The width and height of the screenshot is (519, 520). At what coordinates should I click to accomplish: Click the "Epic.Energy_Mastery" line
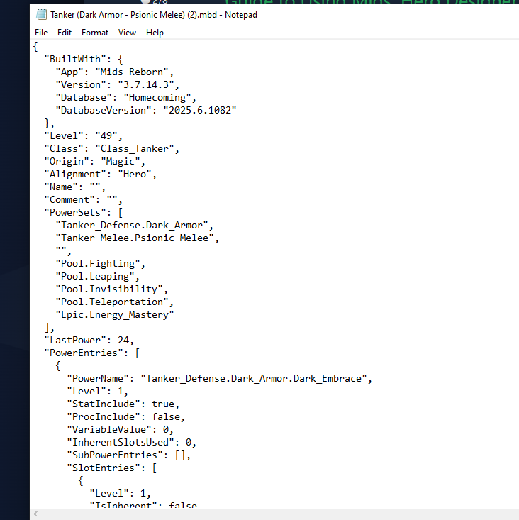[x=115, y=315]
